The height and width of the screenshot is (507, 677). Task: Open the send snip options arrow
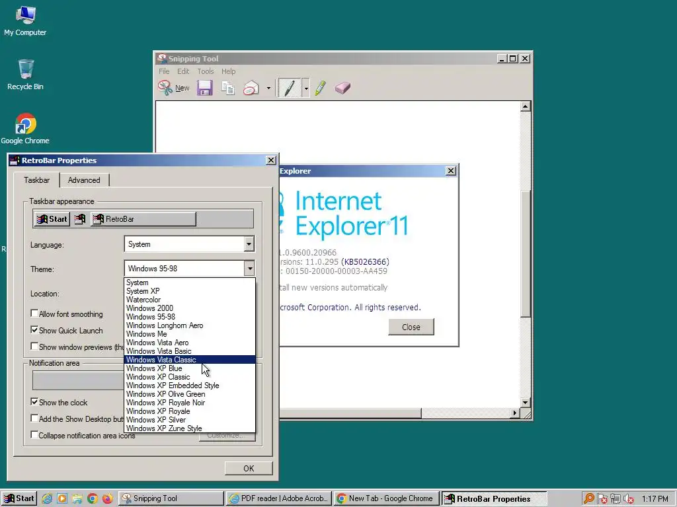(268, 88)
